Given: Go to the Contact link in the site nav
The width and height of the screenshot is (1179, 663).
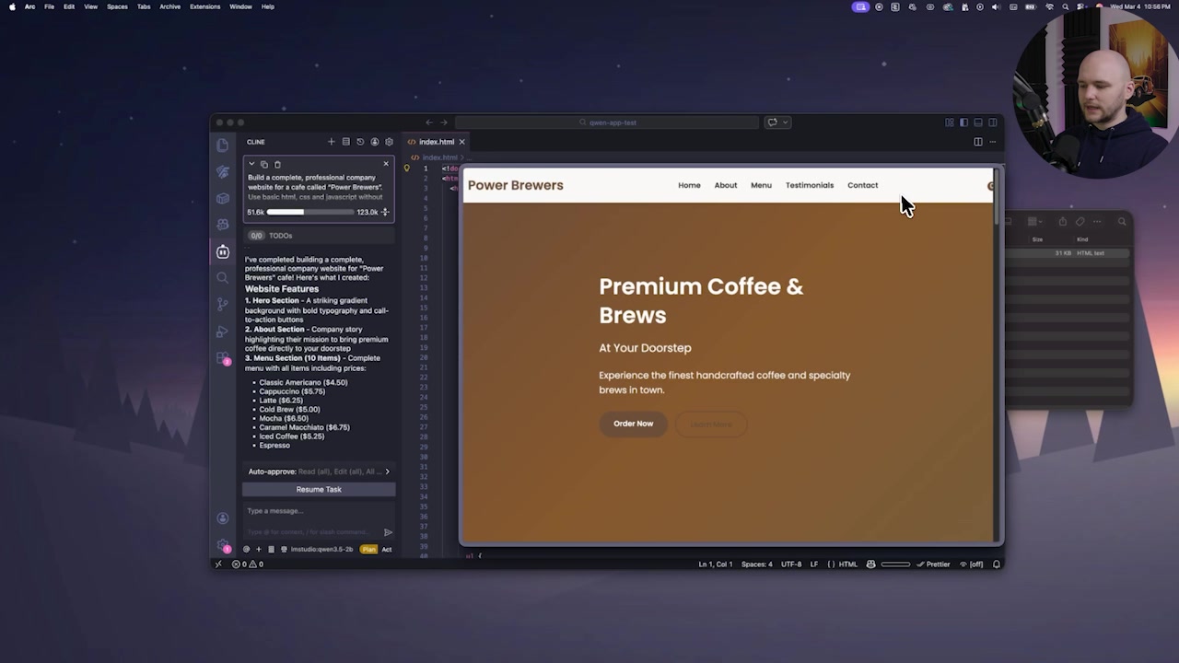Looking at the screenshot, I should pyautogui.click(x=863, y=185).
